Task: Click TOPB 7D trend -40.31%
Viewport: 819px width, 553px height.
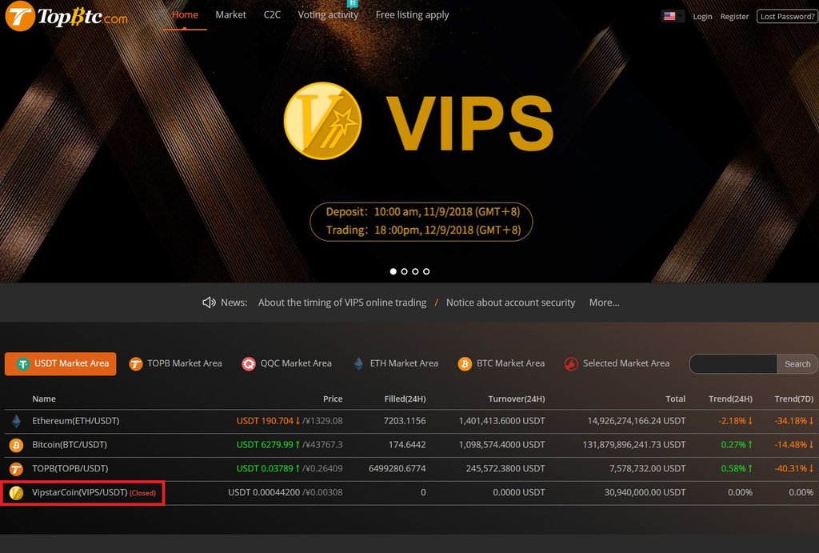Action: click(794, 468)
